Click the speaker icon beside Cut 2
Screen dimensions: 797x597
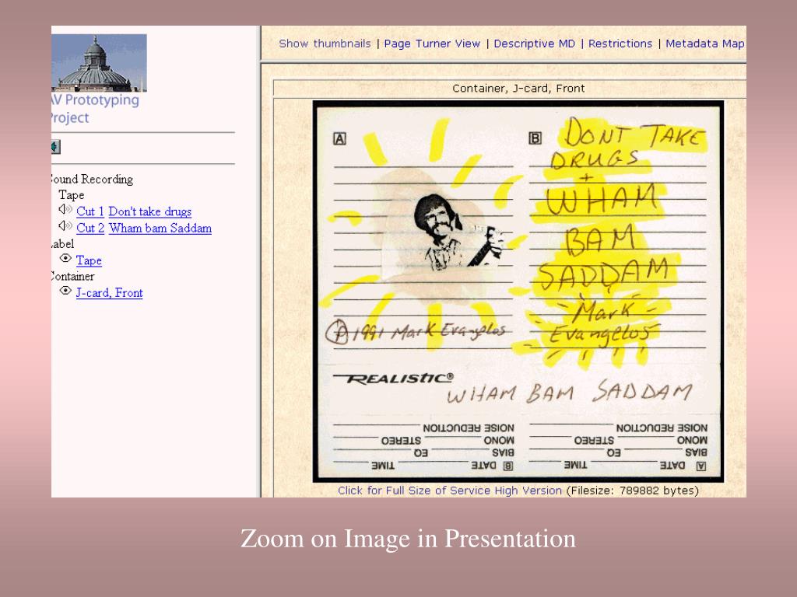[65, 225]
